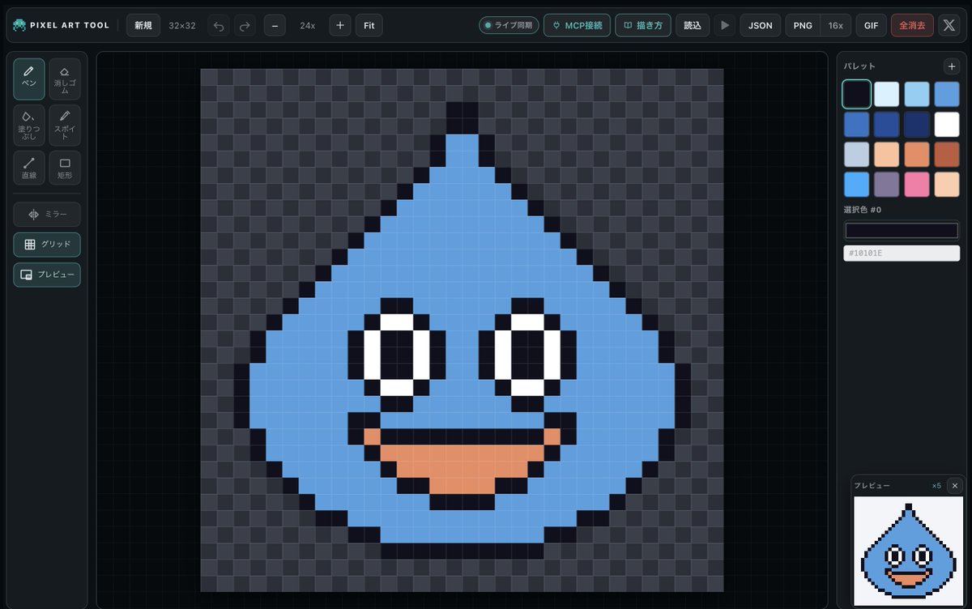Toggle ライブ同期 live sync
972x609 pixels.
(509, 25)
